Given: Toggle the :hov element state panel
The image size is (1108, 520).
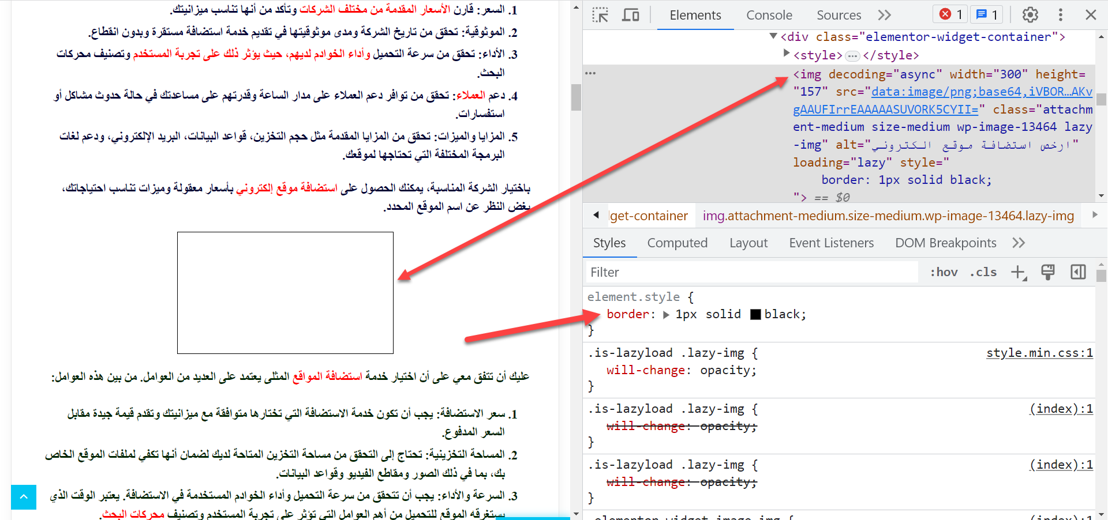Looking at the screenshot, I should [x=944, y=272].
